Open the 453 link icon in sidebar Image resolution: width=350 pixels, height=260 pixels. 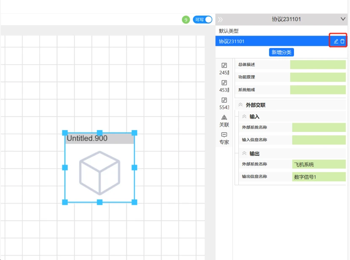224,83
